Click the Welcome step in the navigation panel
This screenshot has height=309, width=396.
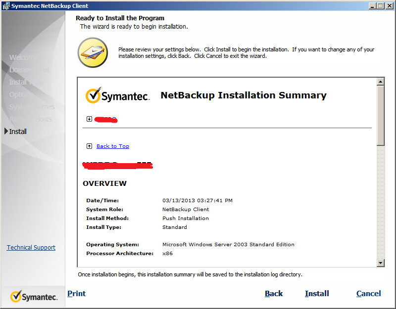[x=22, y=57]
